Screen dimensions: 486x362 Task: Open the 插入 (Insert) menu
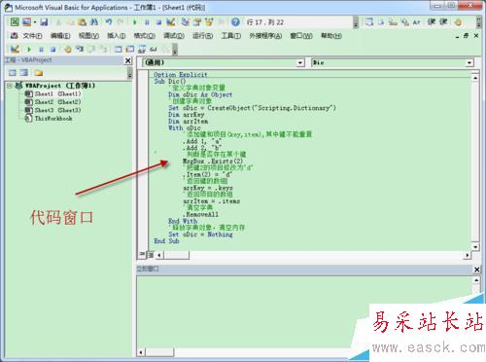click(117, 36)
